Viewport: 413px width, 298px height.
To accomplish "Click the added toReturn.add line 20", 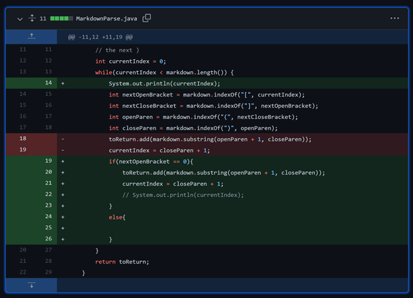I will coord(224,173).
